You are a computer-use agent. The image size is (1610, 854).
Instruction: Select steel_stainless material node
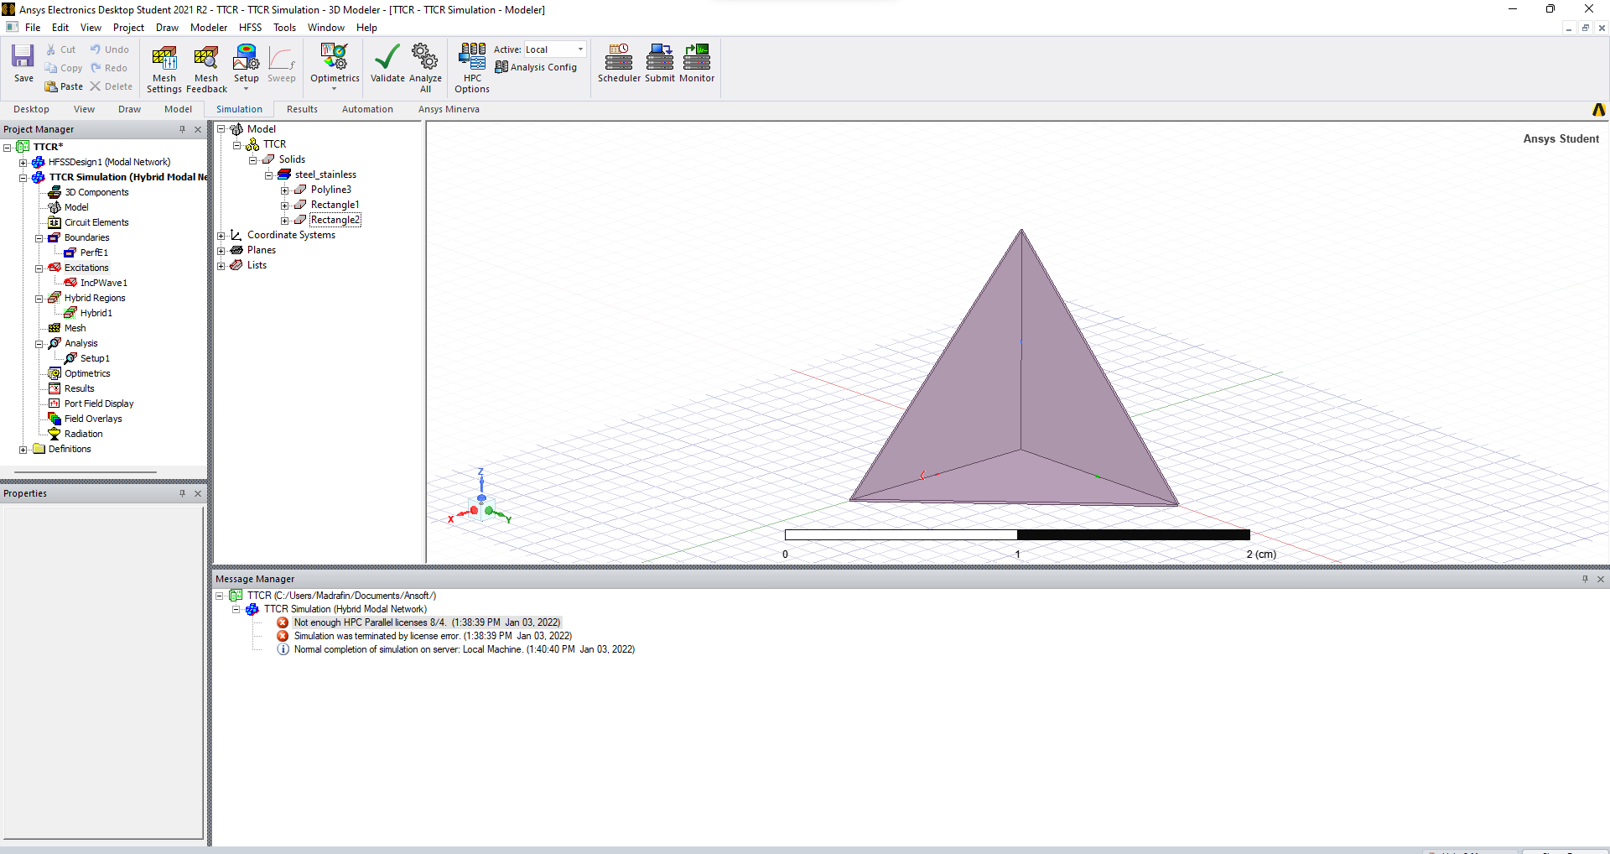click(x=325, y=174)
